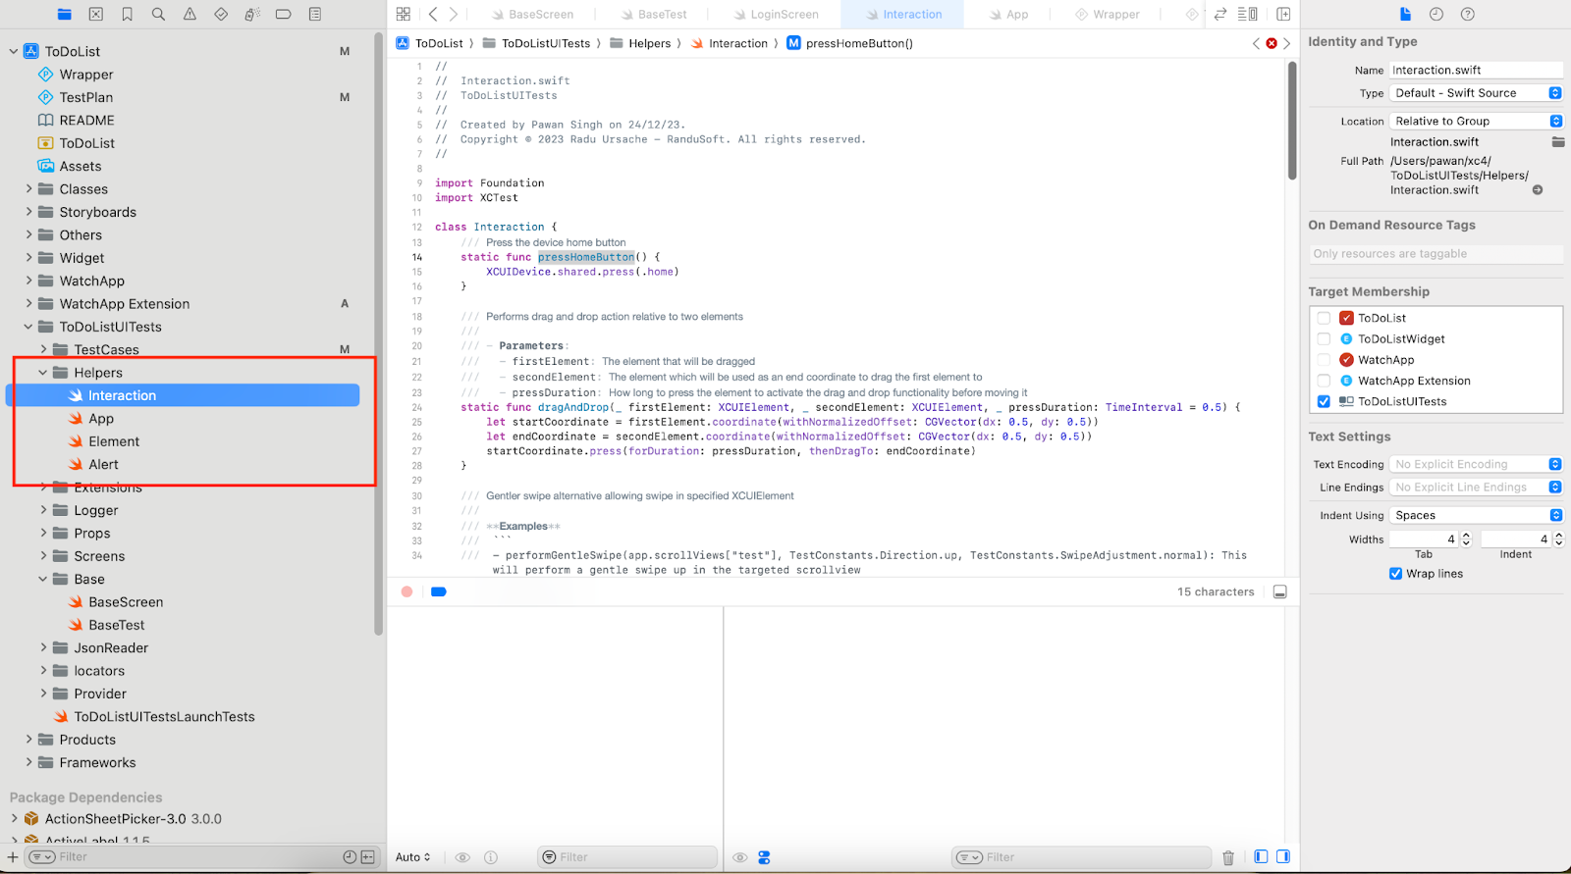The image size is (1571, 874).
Task: Expand the TestCases folder
Action: [43, 349]
